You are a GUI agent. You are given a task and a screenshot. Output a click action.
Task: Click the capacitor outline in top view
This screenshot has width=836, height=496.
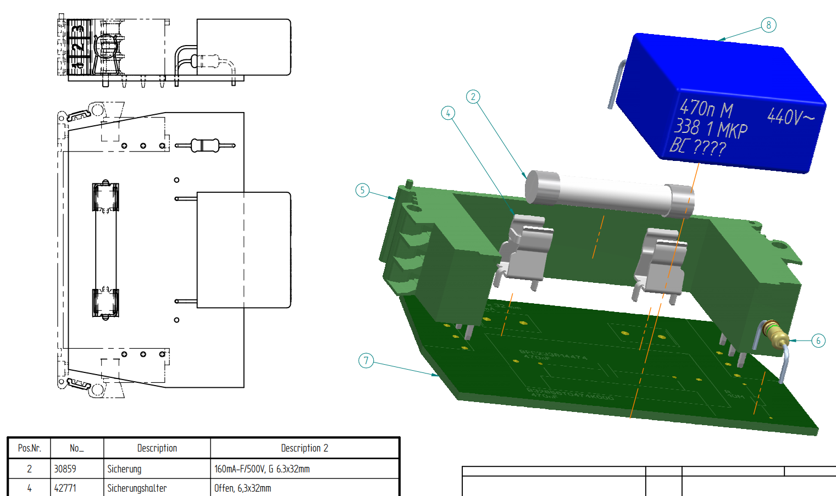click(243, 250)
